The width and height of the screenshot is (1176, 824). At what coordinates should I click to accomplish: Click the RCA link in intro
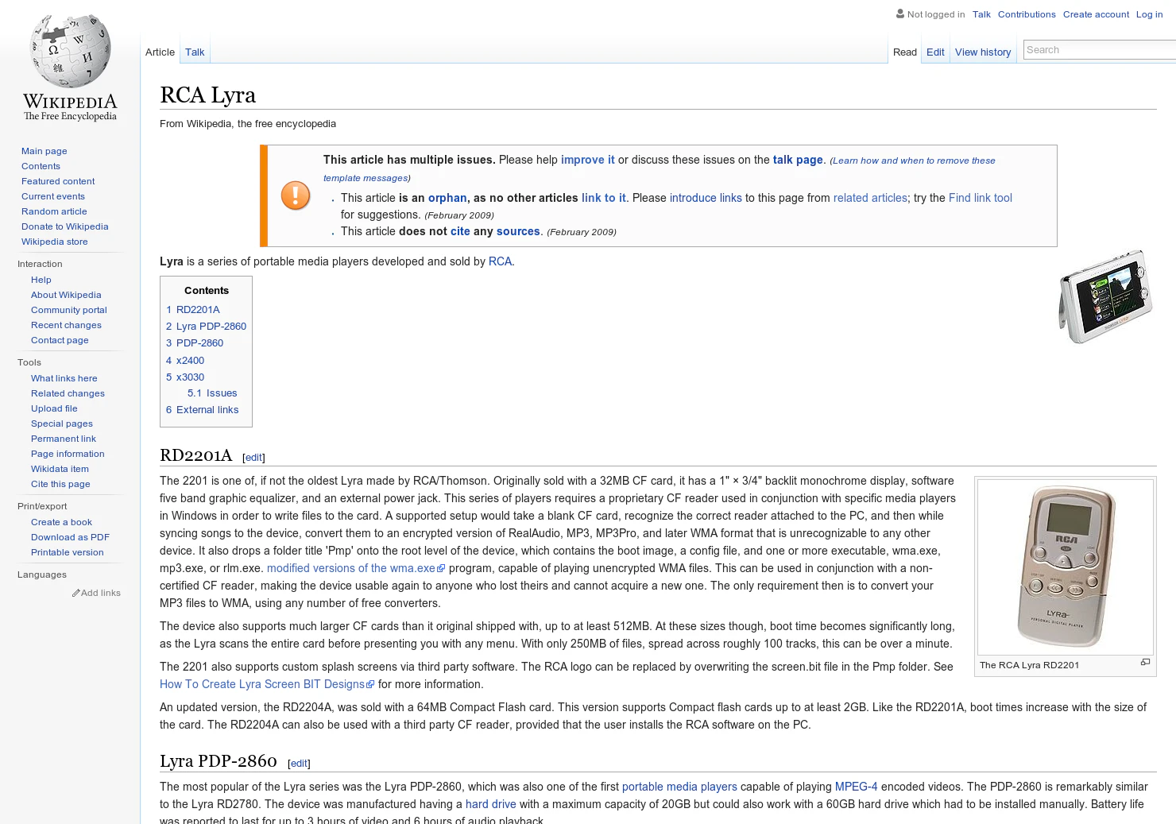[500, 261]
